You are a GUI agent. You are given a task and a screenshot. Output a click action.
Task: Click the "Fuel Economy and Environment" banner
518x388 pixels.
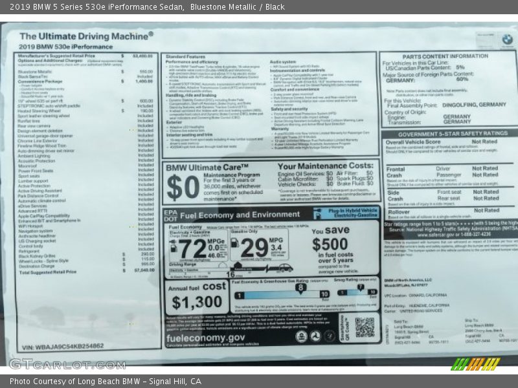pyautogui.click(x=240, y=215)
